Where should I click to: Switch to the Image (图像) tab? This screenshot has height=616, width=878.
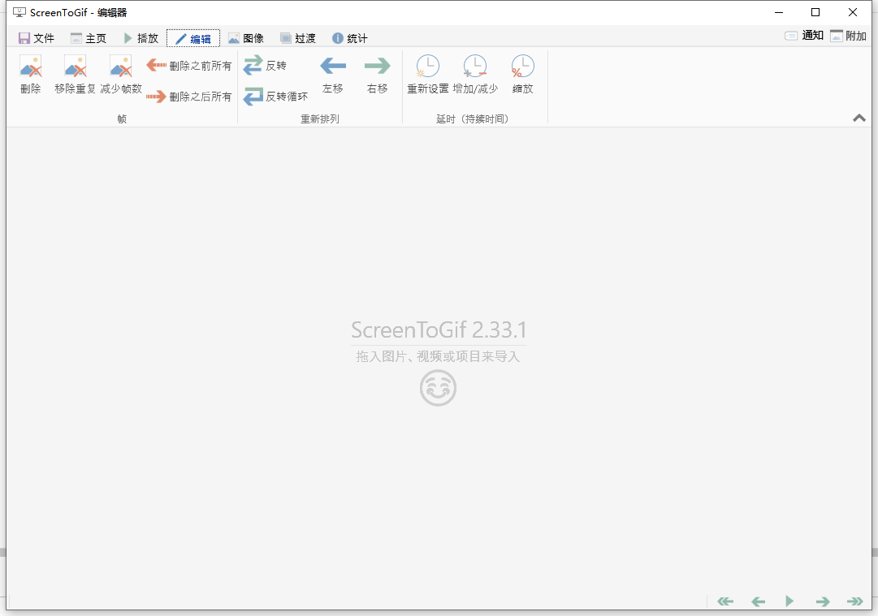tap(246, 38)
